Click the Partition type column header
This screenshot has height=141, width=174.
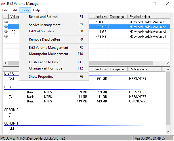point(145,69)
